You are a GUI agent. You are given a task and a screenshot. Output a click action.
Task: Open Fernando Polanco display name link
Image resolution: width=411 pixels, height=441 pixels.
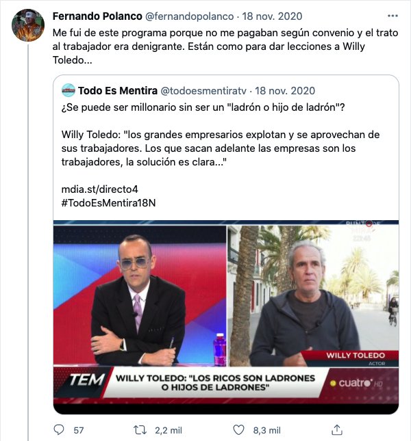(97, 16)
